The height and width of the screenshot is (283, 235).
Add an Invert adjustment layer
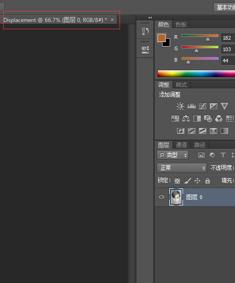[x=181, y=131]
